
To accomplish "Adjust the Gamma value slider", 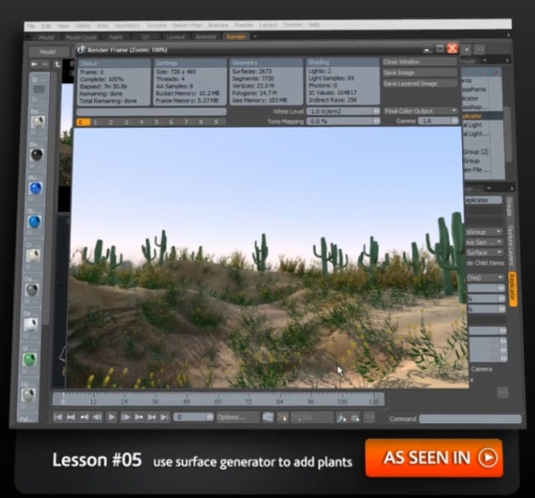I will click(x=438, y=121).
